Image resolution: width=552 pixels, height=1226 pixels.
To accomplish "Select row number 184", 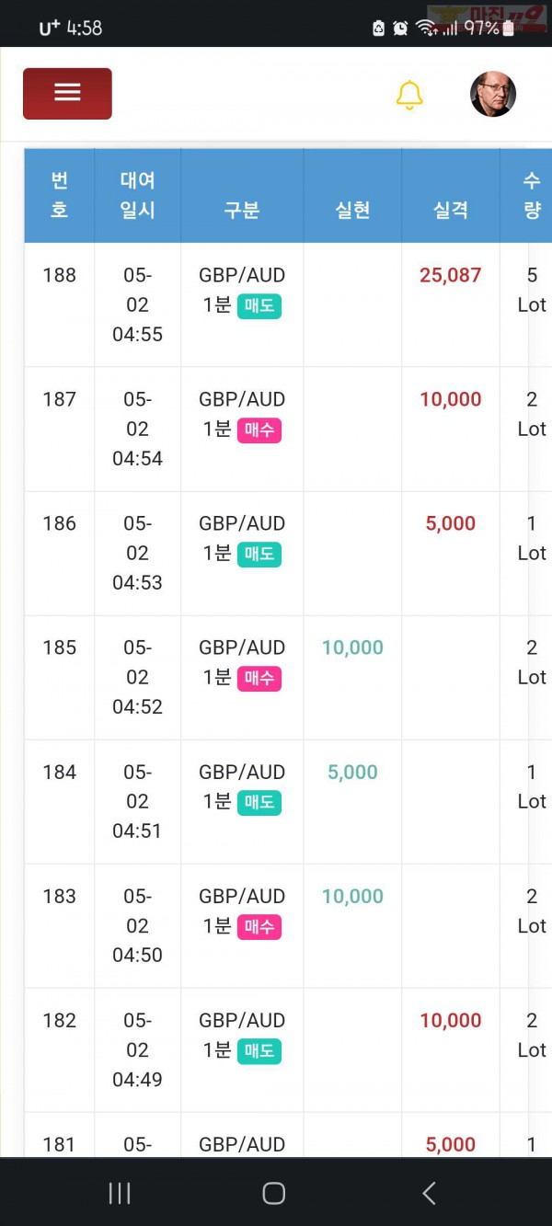I will [x=59, y=772].
